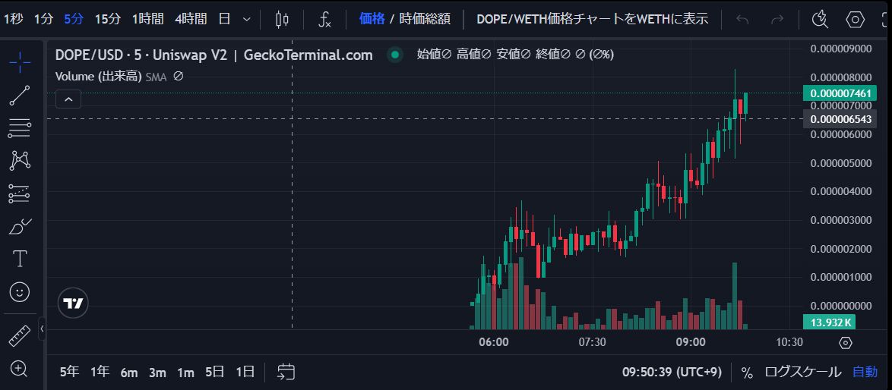Viewport: 892px width, 390px height.
Task: Open chart settings hexagon icon in top bar
Action: (x=855, y=19)
